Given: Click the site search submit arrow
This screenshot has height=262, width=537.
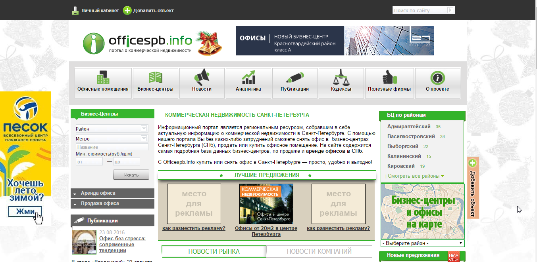Looking at the screenshot, I should [x=450, y=10].
